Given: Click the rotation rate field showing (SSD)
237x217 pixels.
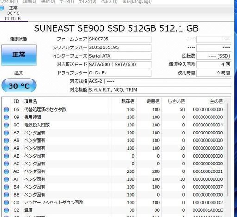Looking at the screenshot, I should pos(214,56).
